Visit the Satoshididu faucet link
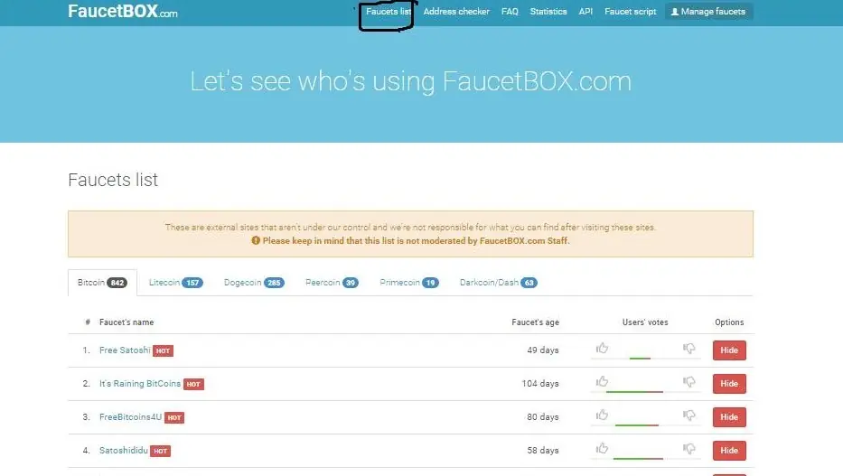Screen dimensions: 843x476 point(124,450)
